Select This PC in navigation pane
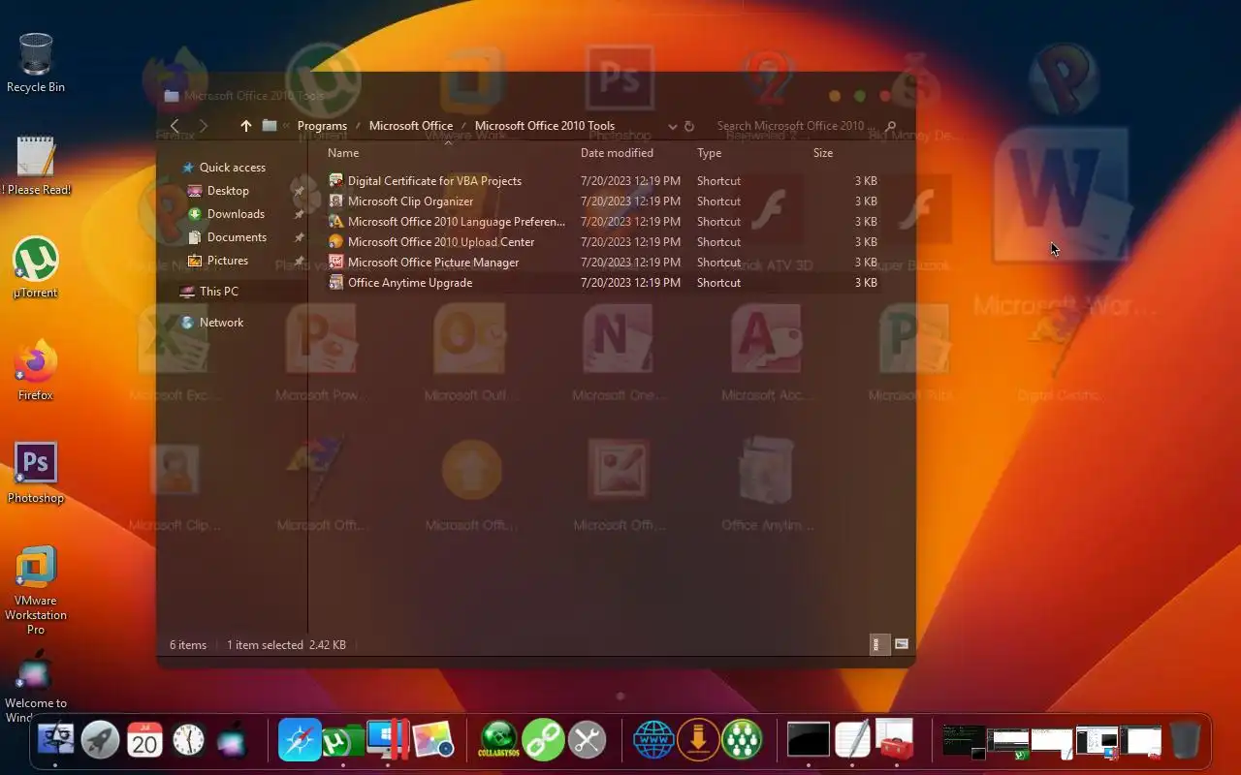1241x775 pixels. [x=209, y=292]
